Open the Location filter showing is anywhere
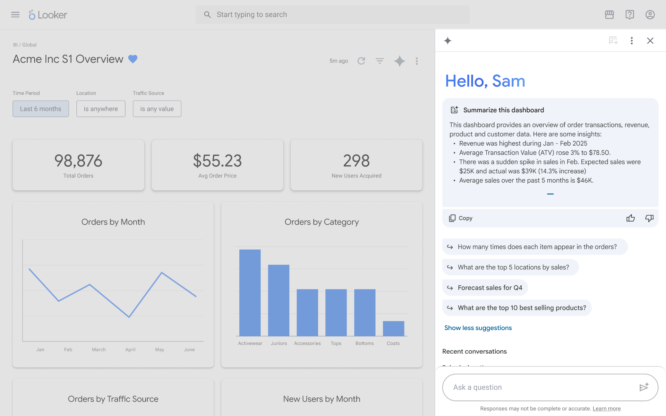 pyautogui.click(x=101, y=109)
